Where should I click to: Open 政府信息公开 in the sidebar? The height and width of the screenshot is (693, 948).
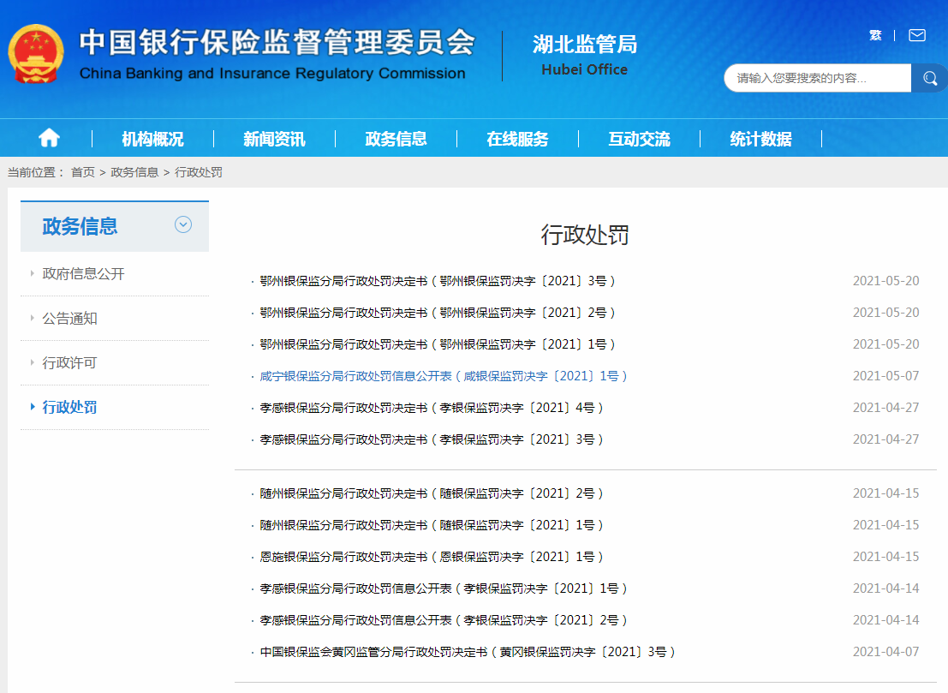tap(84, 274)
